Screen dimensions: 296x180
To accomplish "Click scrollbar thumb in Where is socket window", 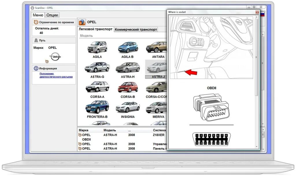I will 257,57.
